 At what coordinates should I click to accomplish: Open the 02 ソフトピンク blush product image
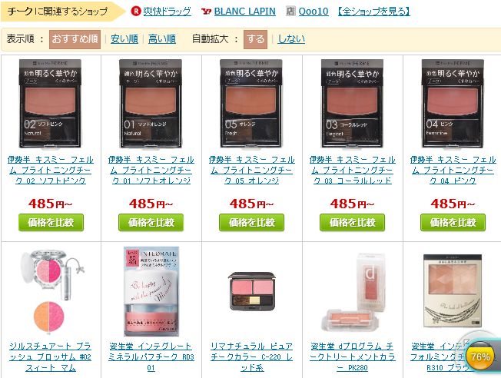[50, 104]
